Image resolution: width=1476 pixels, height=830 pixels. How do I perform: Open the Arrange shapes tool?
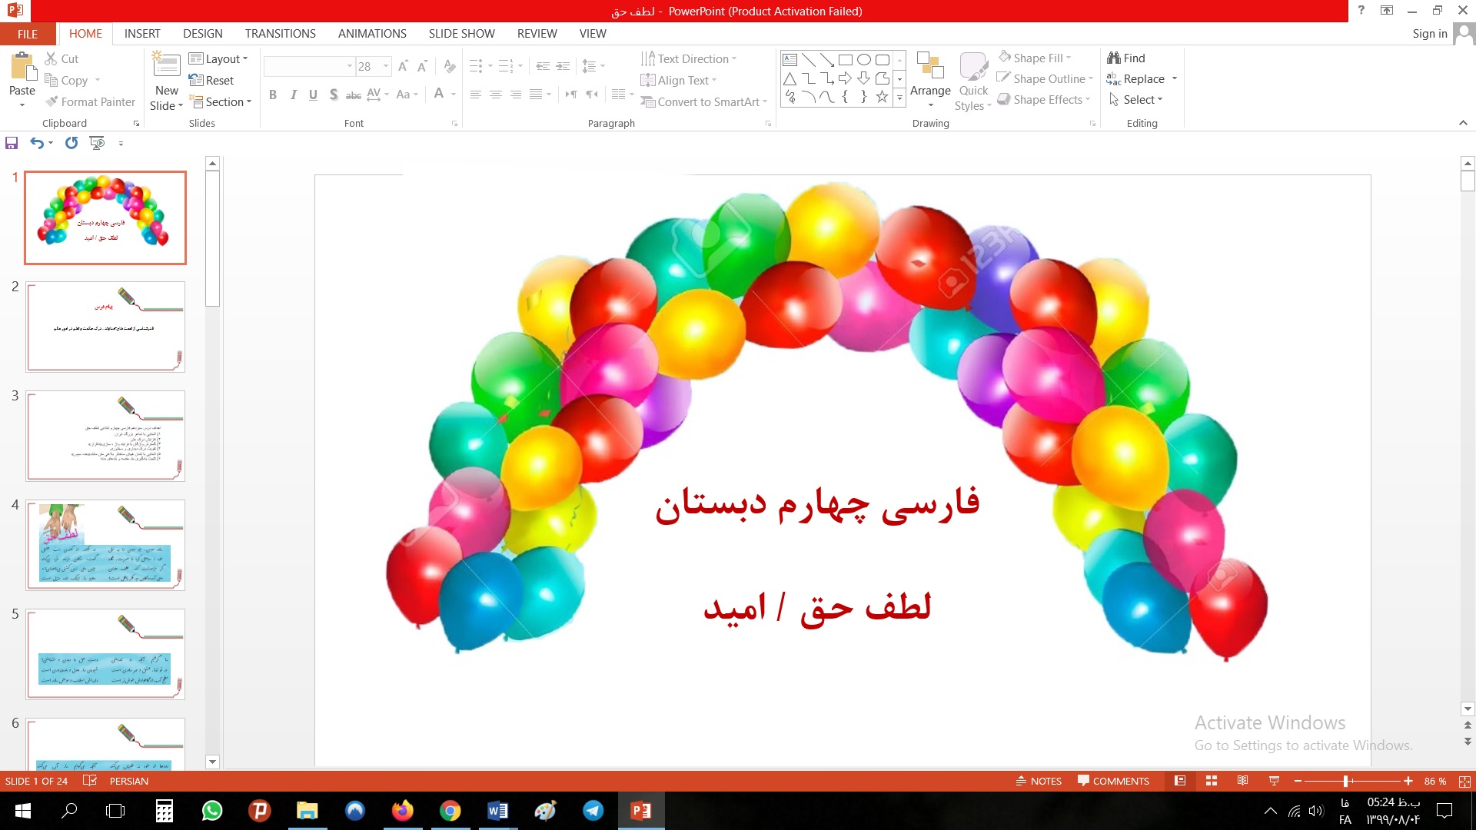pos(930,77)
